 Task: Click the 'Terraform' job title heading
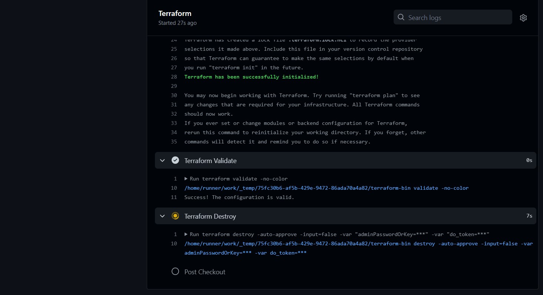175,13
